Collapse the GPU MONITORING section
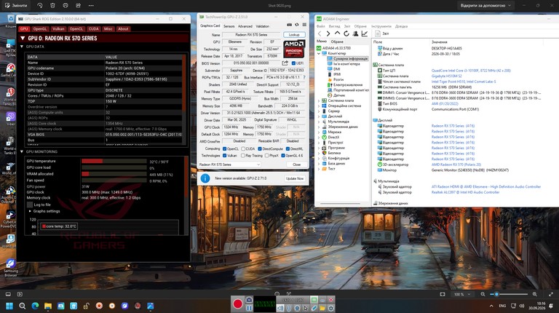 [22, 152]
